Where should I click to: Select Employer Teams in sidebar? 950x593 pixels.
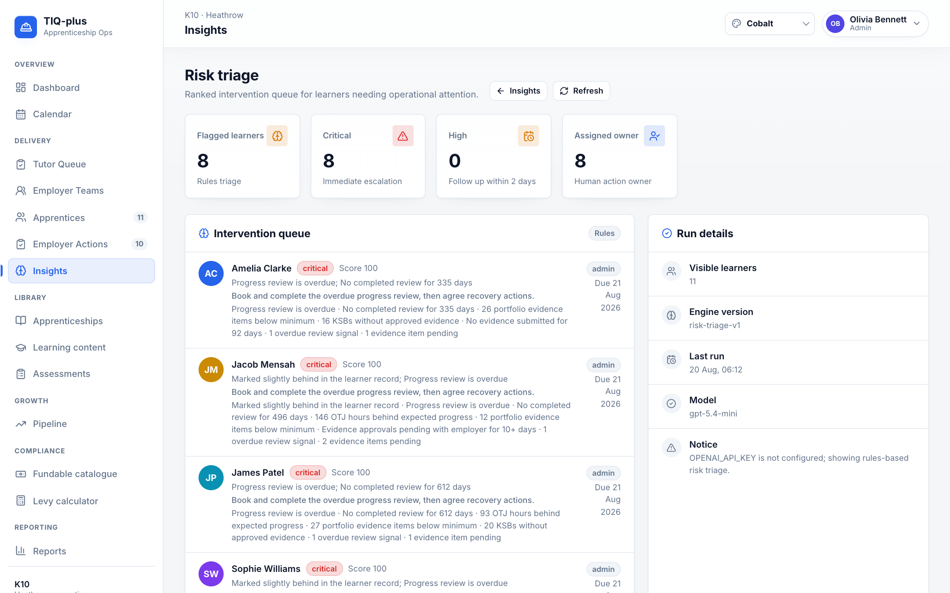click(81, 191)
